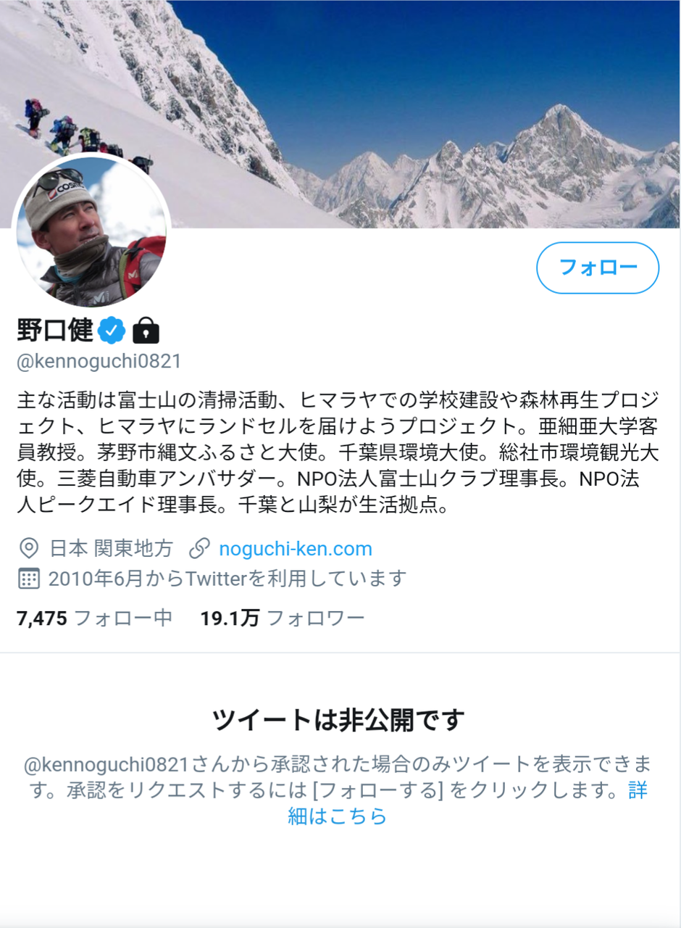Click the フォロー follow button
This screenshot has width=681, height=928.
pyautogui.click(x=598, y=268)
